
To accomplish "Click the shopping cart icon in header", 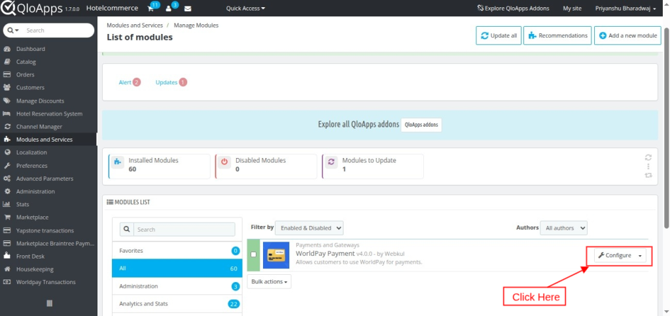I will point(151,8).
